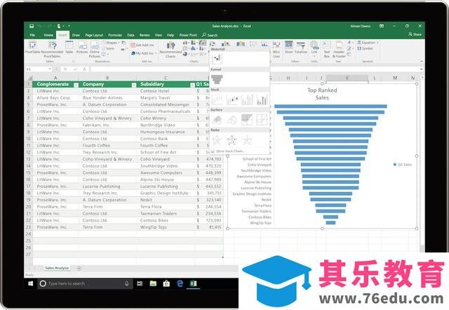The width and height of the screenshot is (449, 310).
Task: Click the Save icon in the title bar
Action: 32,26
